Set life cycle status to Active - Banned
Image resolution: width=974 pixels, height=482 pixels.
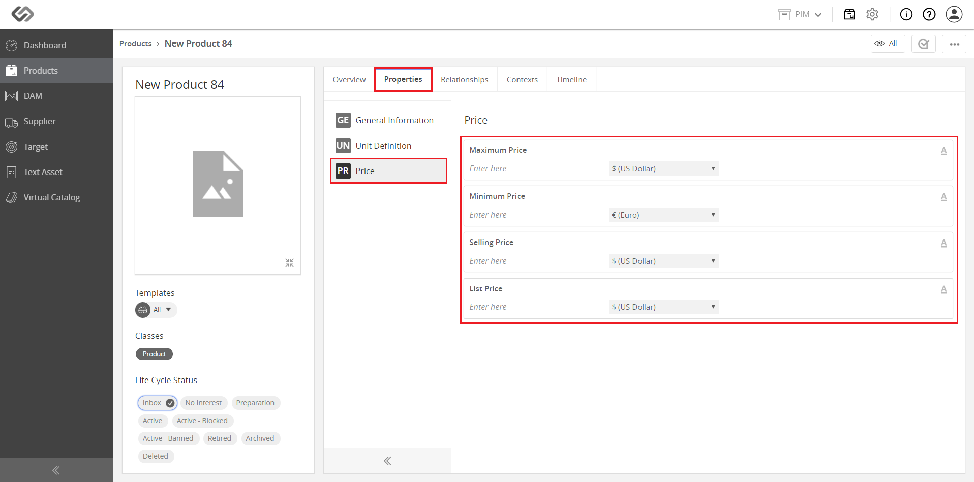pos(168,438)
